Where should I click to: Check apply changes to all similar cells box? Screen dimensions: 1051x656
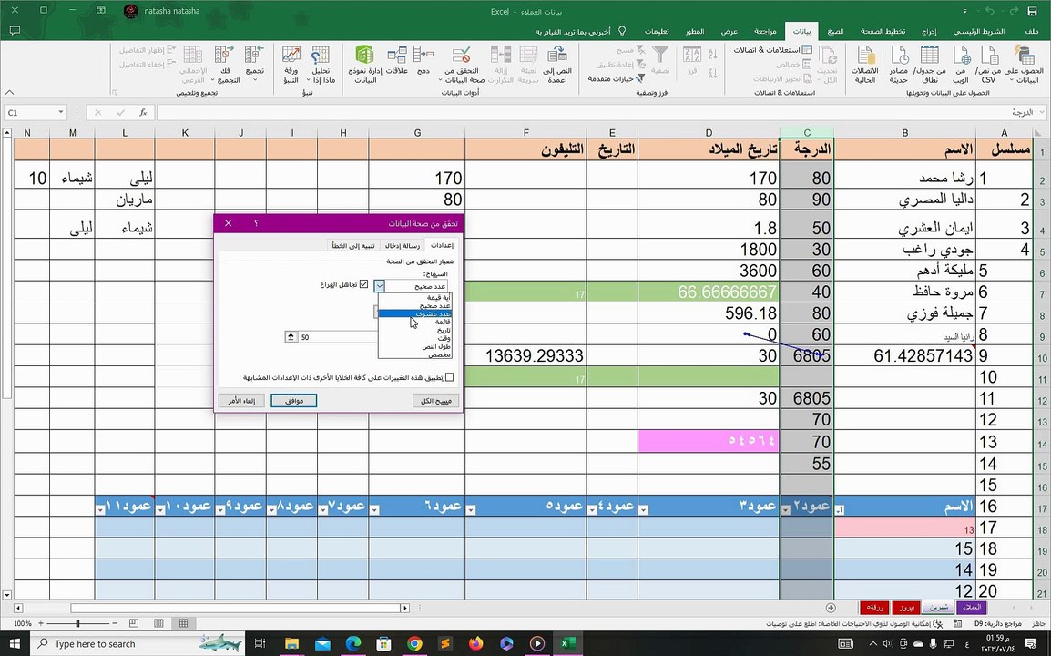tap(450, 377)
